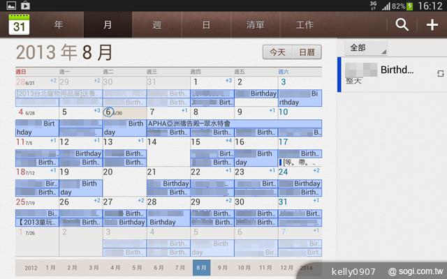Tap the 2013 年 8 月 month title
447x279 pixels.
[x=64, y=52]
